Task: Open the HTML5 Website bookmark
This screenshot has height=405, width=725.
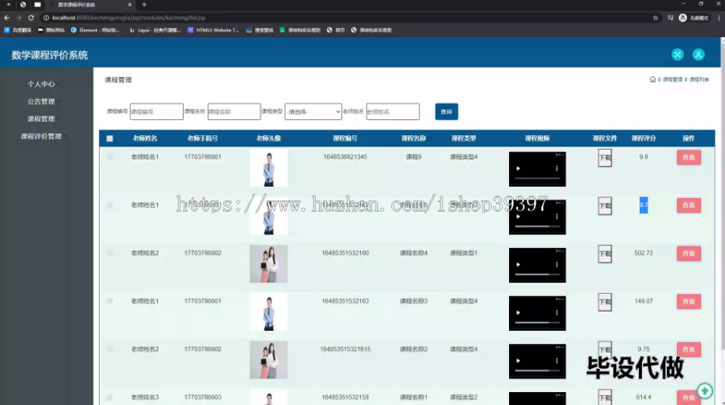Action: tap(213, 30)
